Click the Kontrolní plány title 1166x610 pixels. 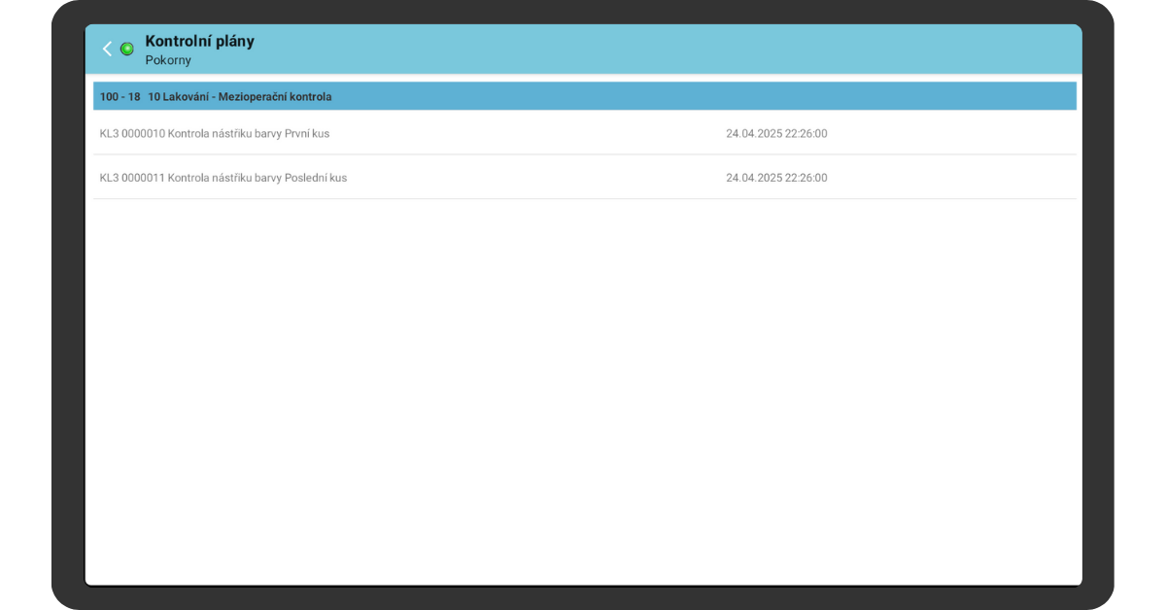(x=199, y=41)
